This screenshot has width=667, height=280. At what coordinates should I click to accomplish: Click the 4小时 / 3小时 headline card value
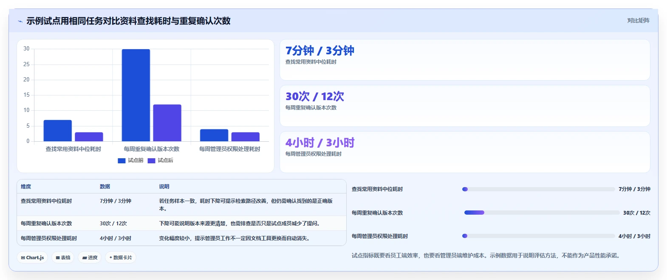(320, 143)
